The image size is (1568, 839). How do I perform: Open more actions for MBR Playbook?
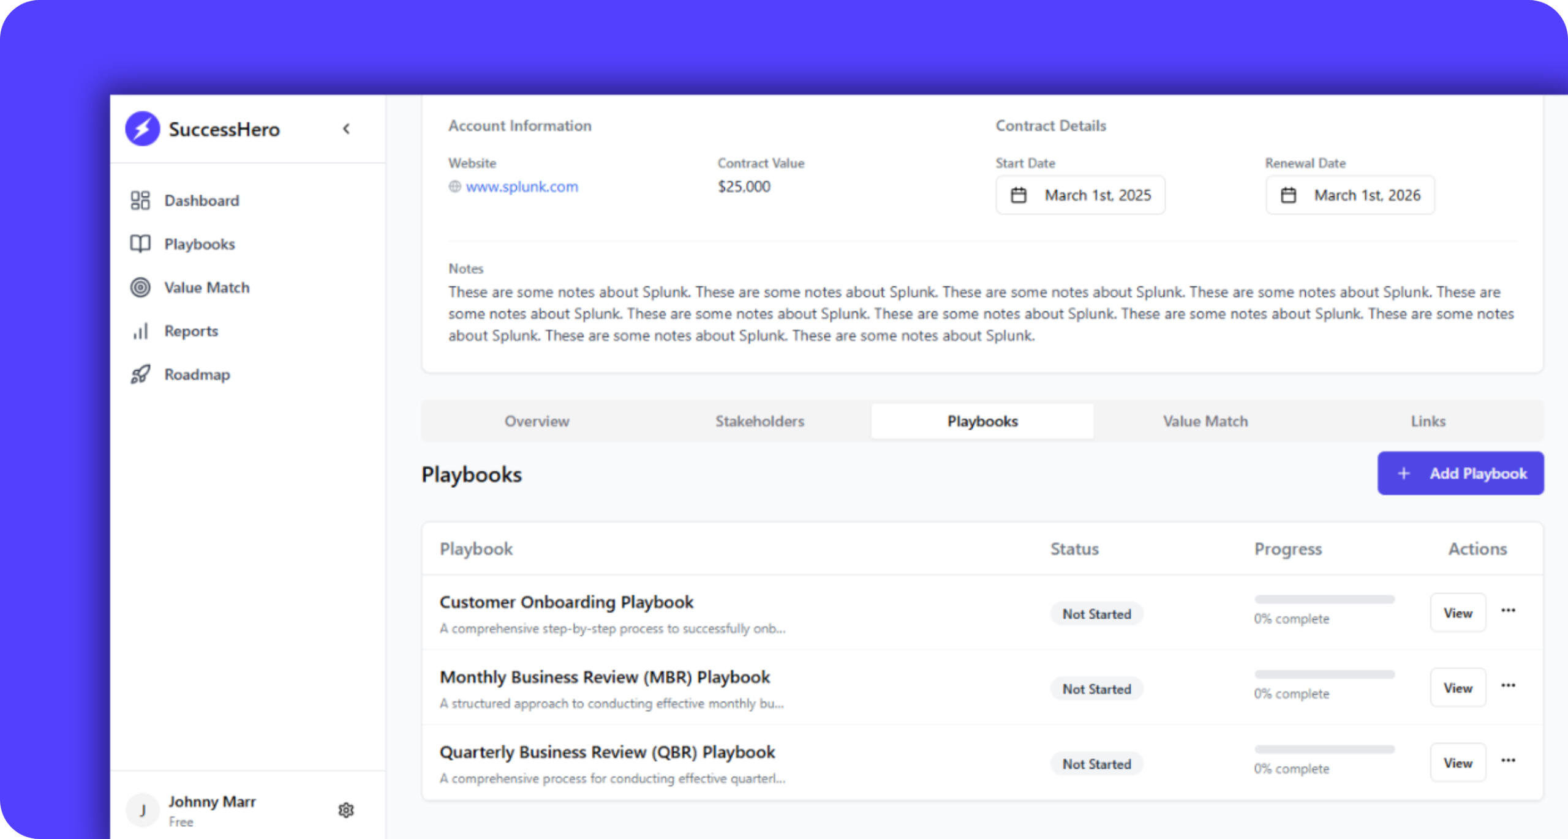1508,685
